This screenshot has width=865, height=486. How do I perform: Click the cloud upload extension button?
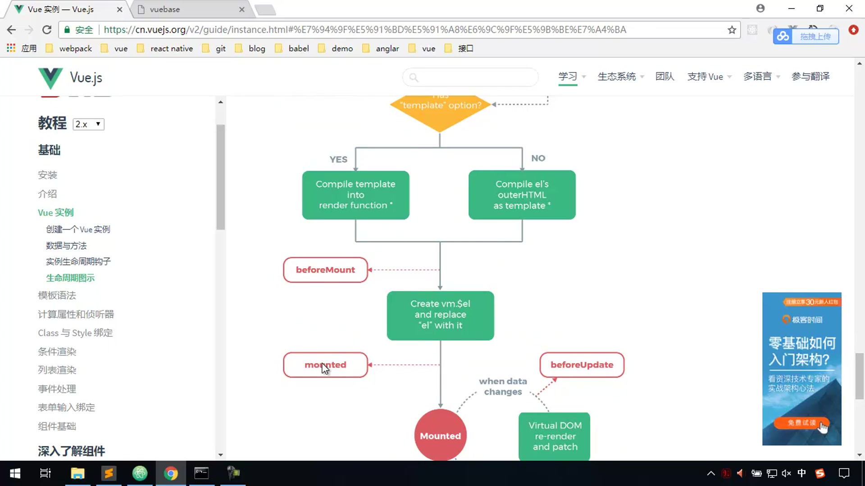806,36
